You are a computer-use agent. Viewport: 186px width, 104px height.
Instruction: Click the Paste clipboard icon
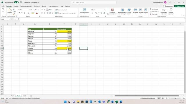(x=10, y=10)
